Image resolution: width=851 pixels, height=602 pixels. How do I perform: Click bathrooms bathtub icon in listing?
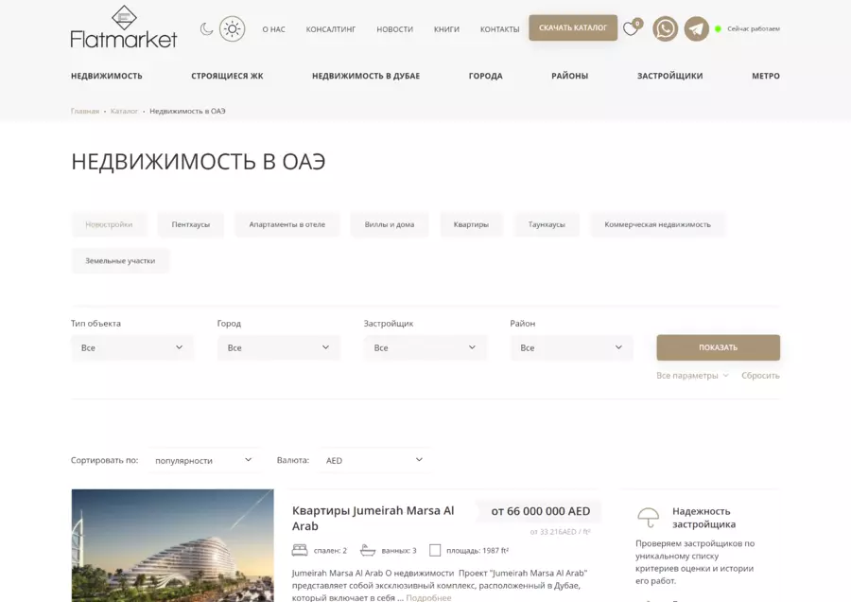(368, 550)
